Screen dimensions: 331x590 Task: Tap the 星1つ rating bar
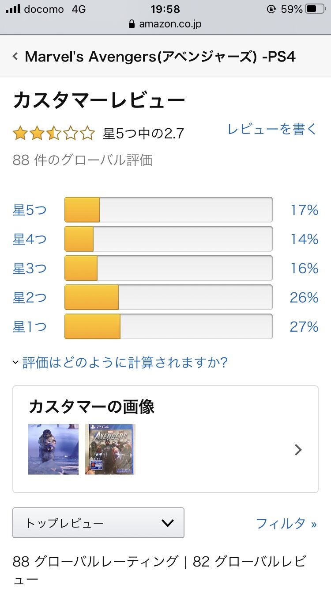point(168,327)
